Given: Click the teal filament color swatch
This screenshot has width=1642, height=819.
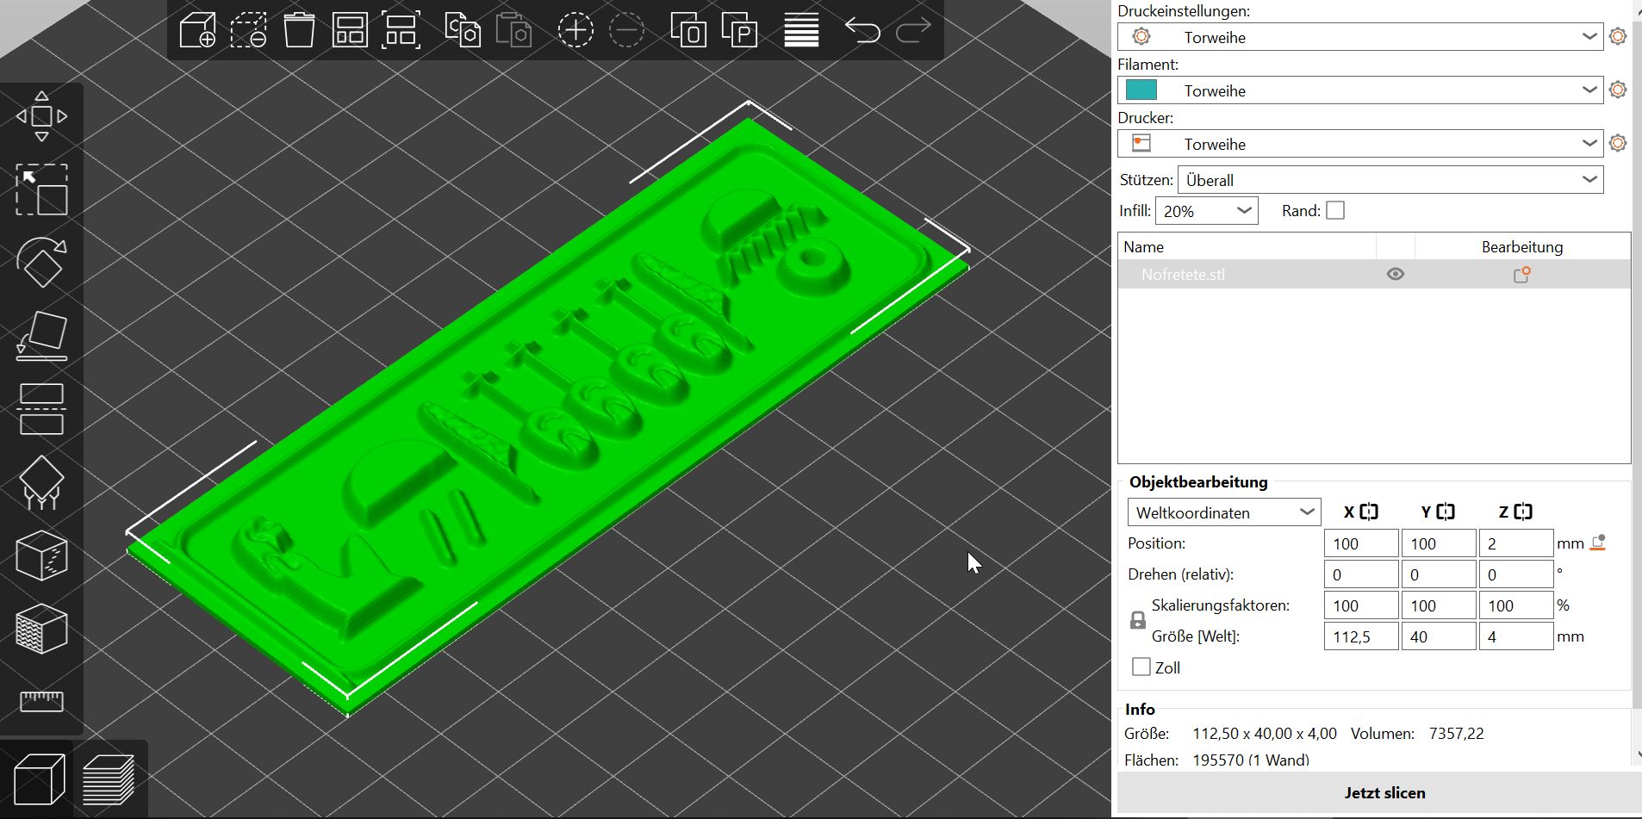Looking at the screenshot, I should point(1141,90).
